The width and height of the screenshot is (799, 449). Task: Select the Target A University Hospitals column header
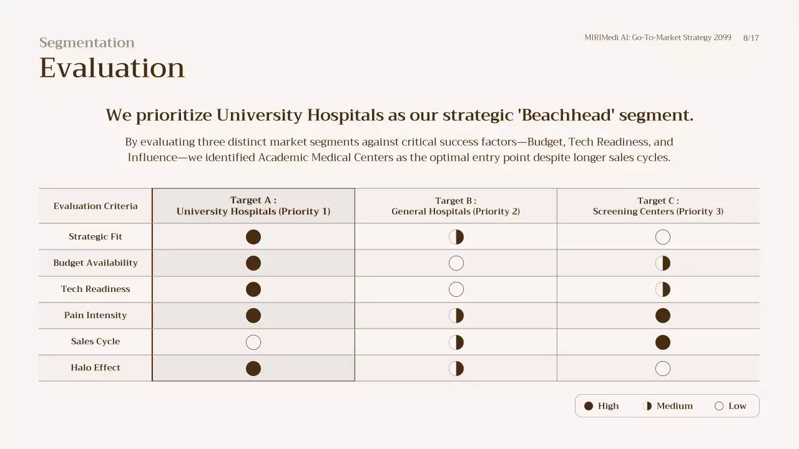coord(253,206)
